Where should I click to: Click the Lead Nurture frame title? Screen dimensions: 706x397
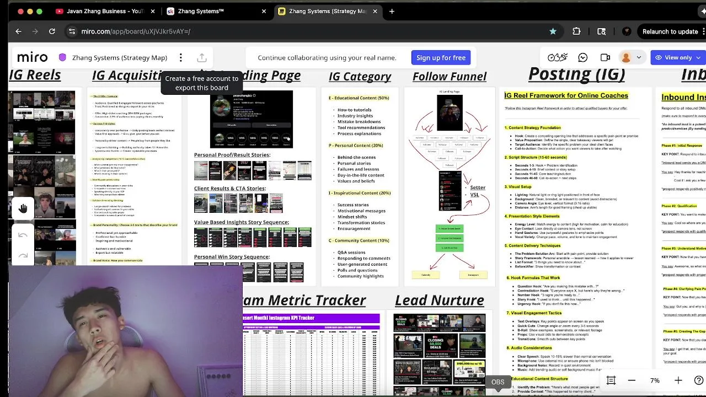coord(439,300)
